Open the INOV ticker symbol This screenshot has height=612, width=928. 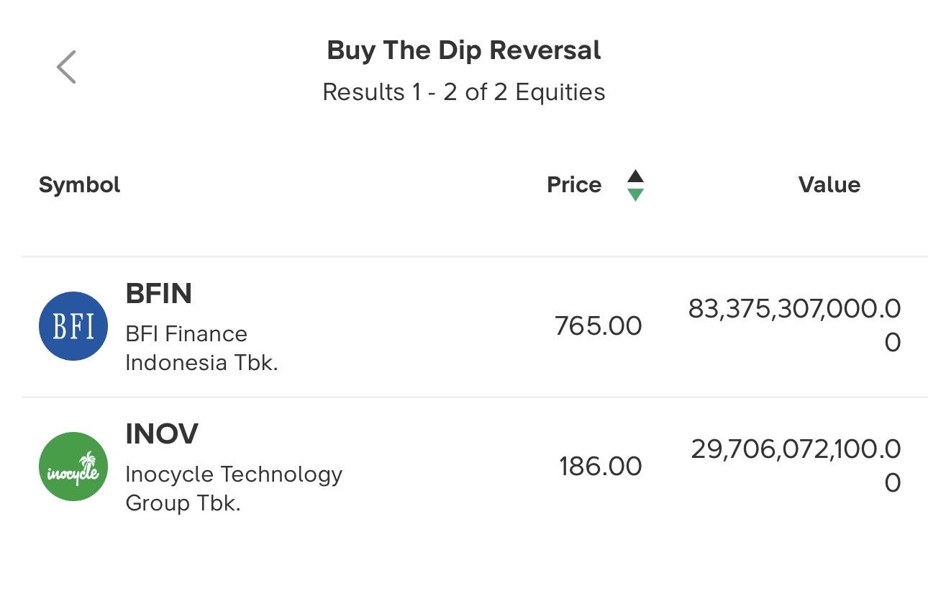tap(162, 434)
